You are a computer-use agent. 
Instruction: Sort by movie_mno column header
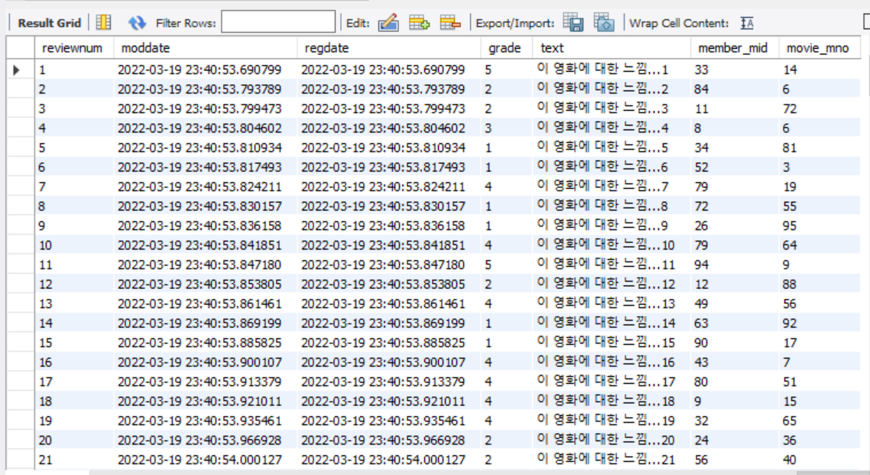pyautogui.click(x=820, y=47)
